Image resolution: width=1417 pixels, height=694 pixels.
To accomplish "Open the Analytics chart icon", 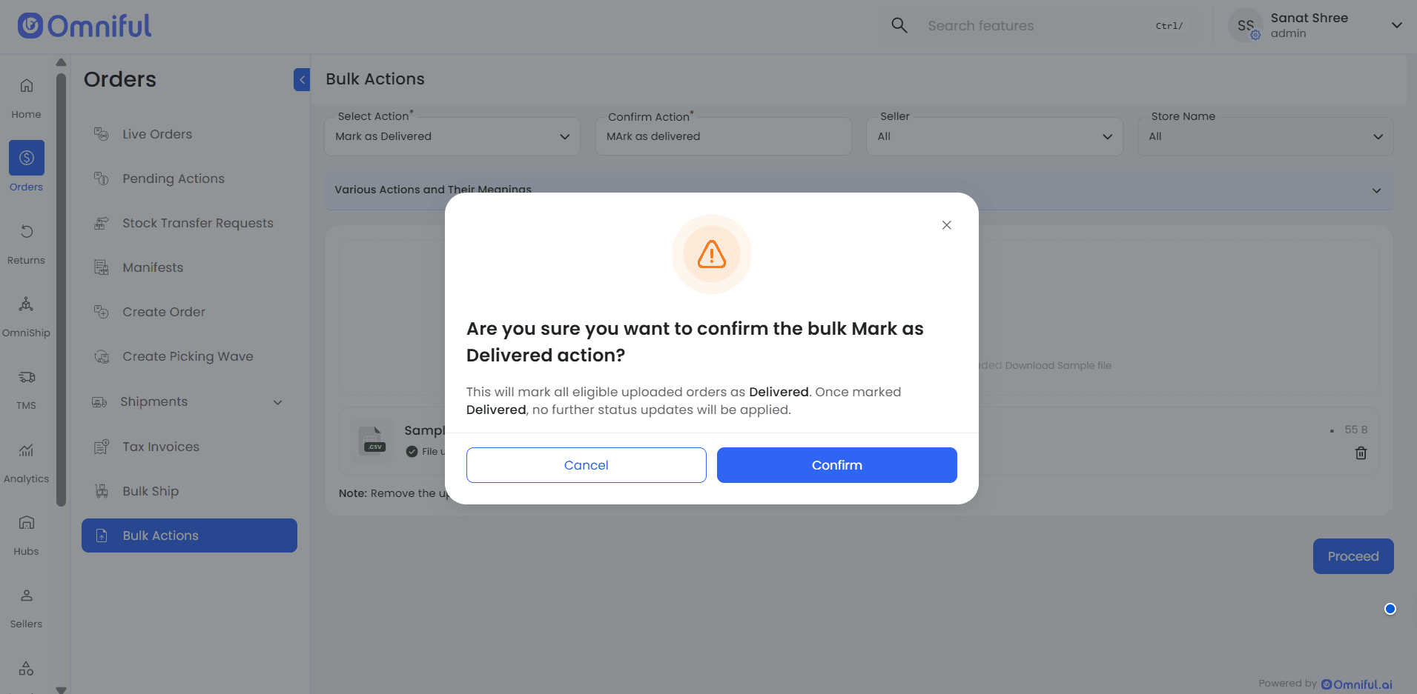I will [27, 450].
